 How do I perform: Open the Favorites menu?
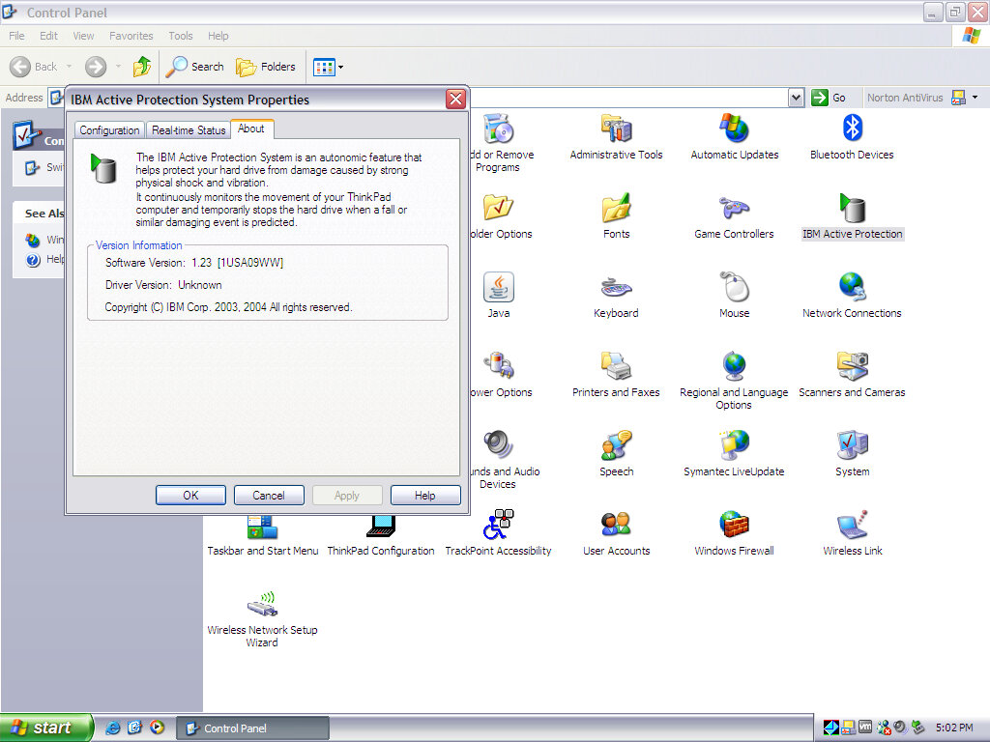click(x=131, y=36)
